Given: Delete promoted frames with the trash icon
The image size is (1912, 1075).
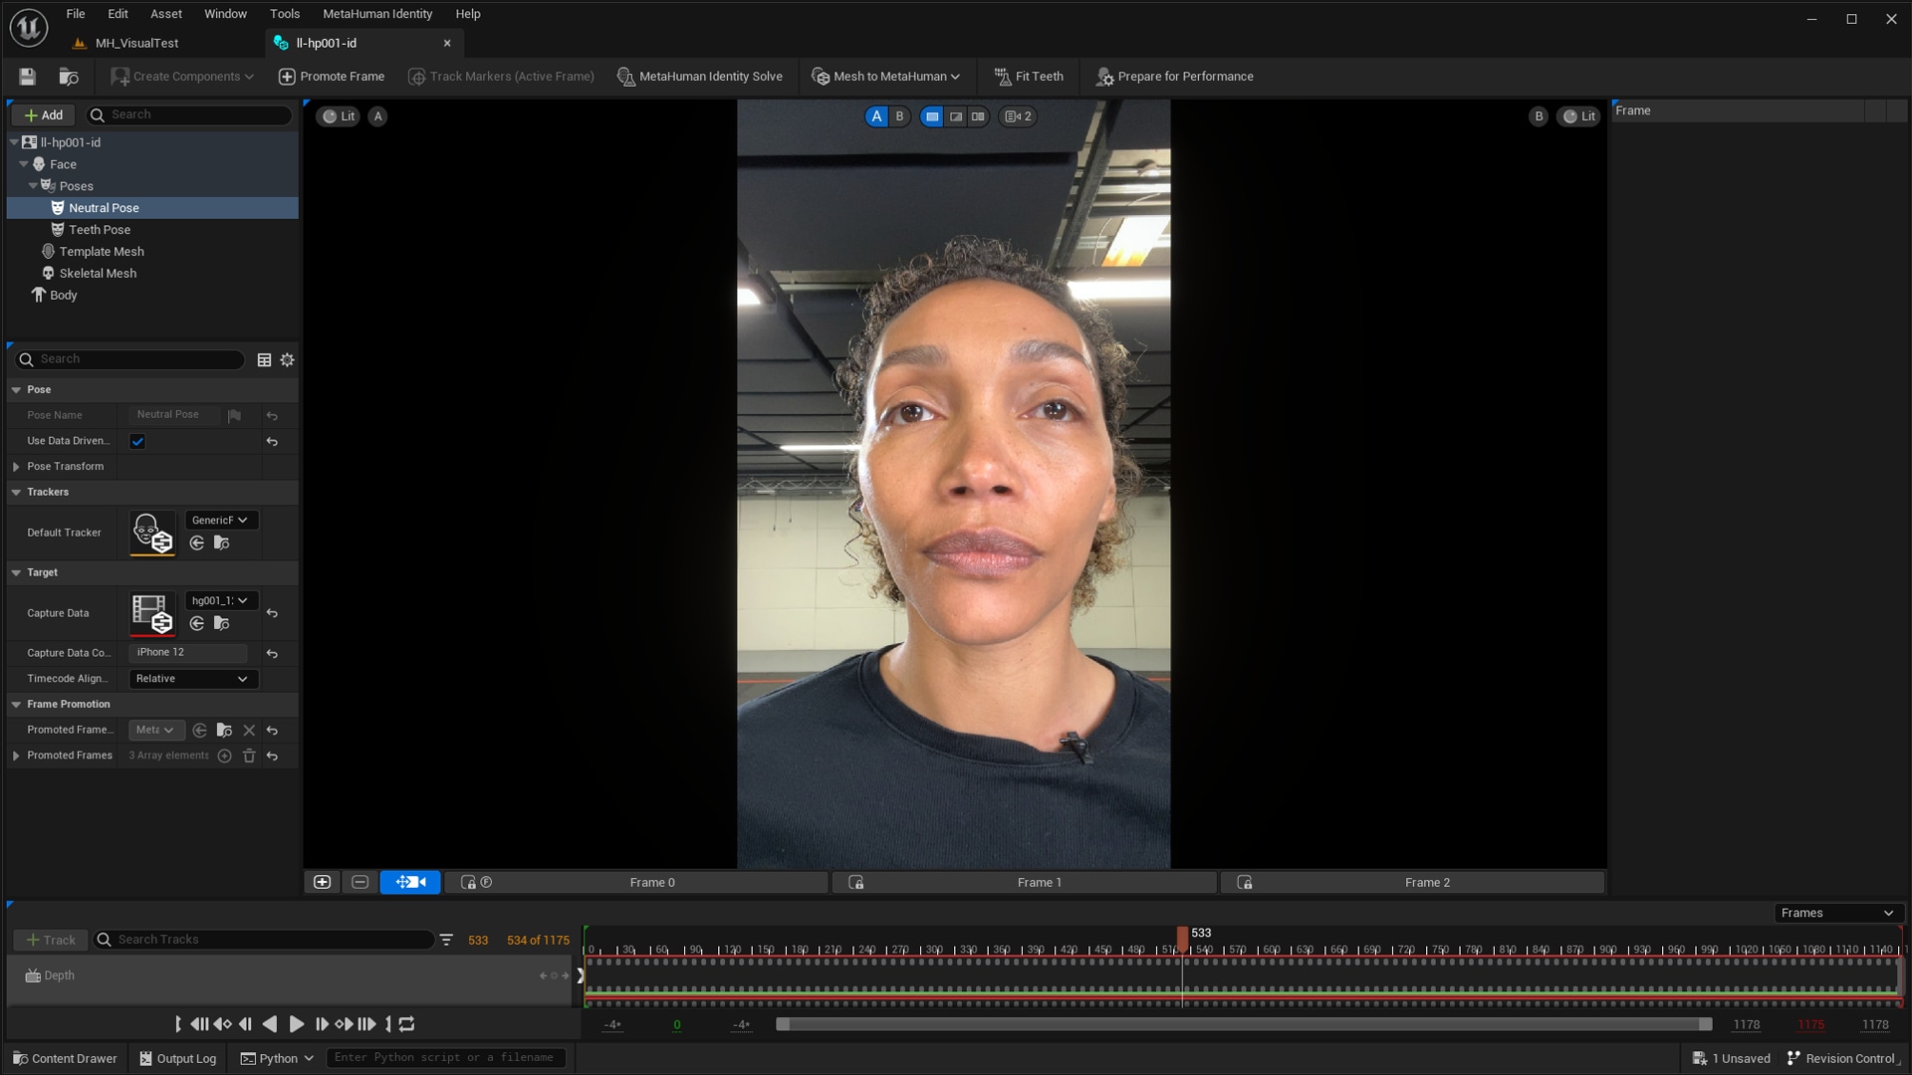Looking at the screenshot, I should [249, 756].
